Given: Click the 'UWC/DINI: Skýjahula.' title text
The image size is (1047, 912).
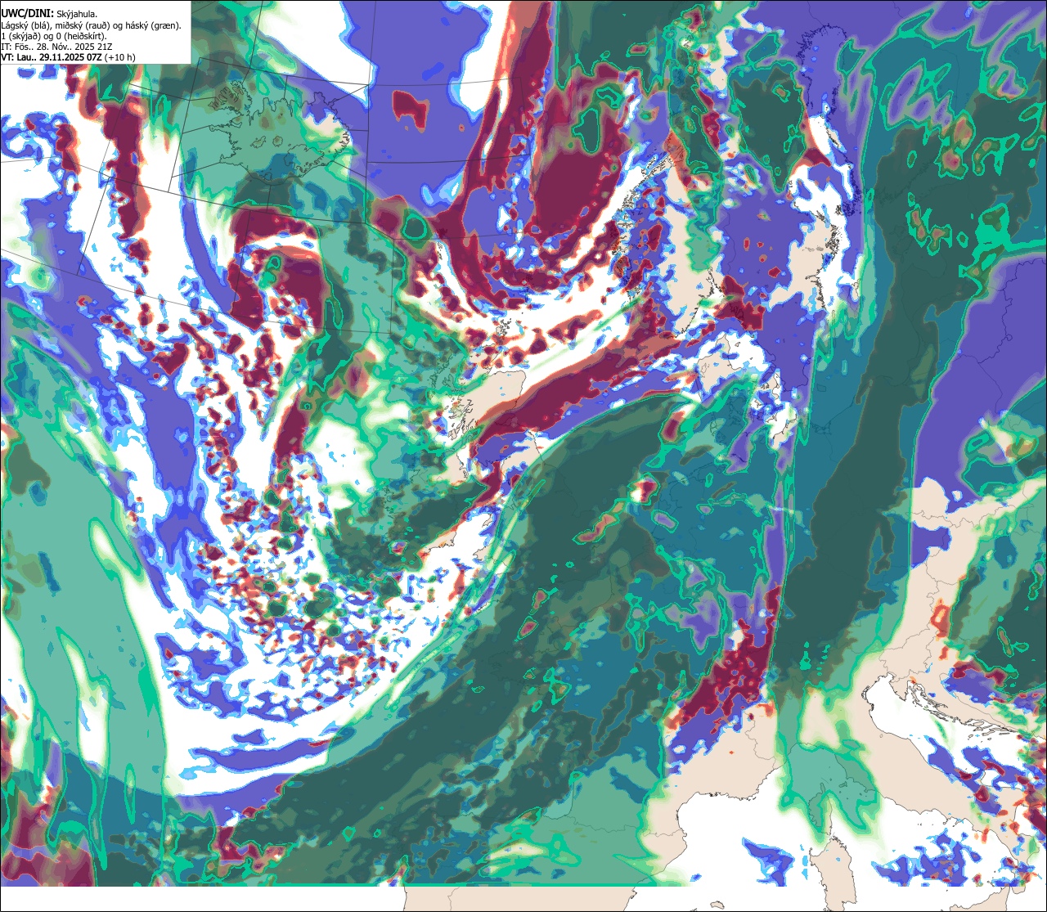Looking at the screenshot, I should (49, 12).
